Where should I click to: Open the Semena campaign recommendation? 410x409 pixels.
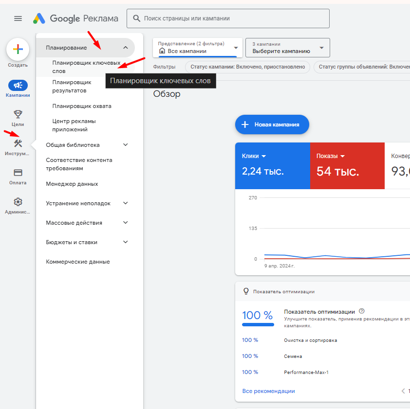point(293,356)
